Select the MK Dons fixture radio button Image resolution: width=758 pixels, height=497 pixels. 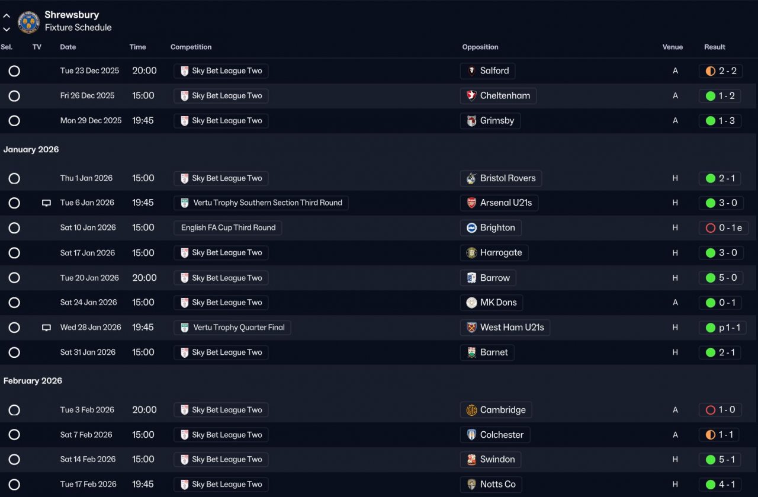coord(14,303)
